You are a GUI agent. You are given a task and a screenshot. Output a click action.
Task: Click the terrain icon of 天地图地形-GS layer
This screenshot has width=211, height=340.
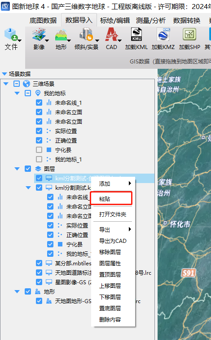pyautogui.click(x=49, y=301)
